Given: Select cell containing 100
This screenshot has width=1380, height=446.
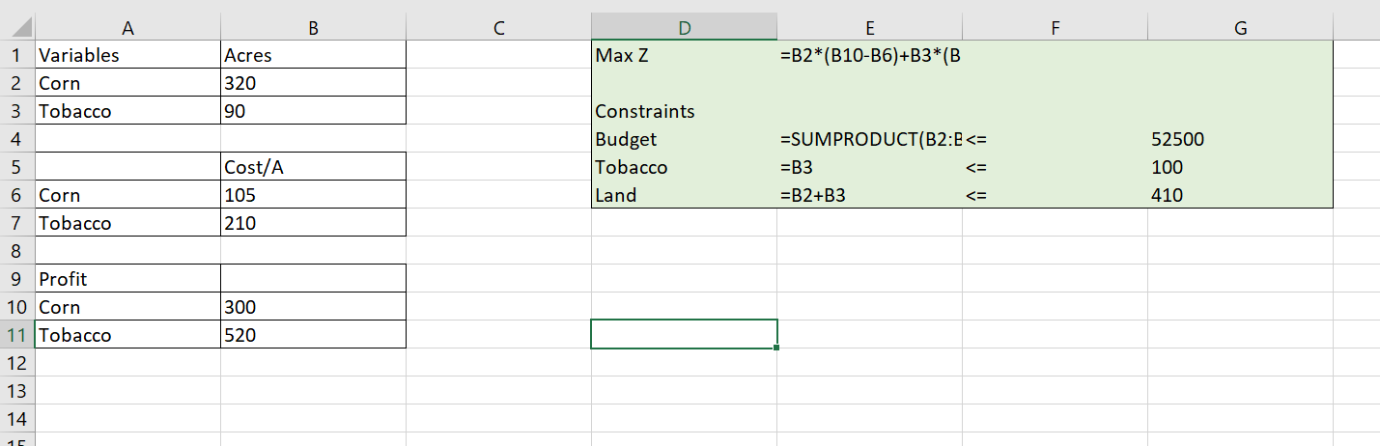Looking at the screenshot, I should (1240, 167).
